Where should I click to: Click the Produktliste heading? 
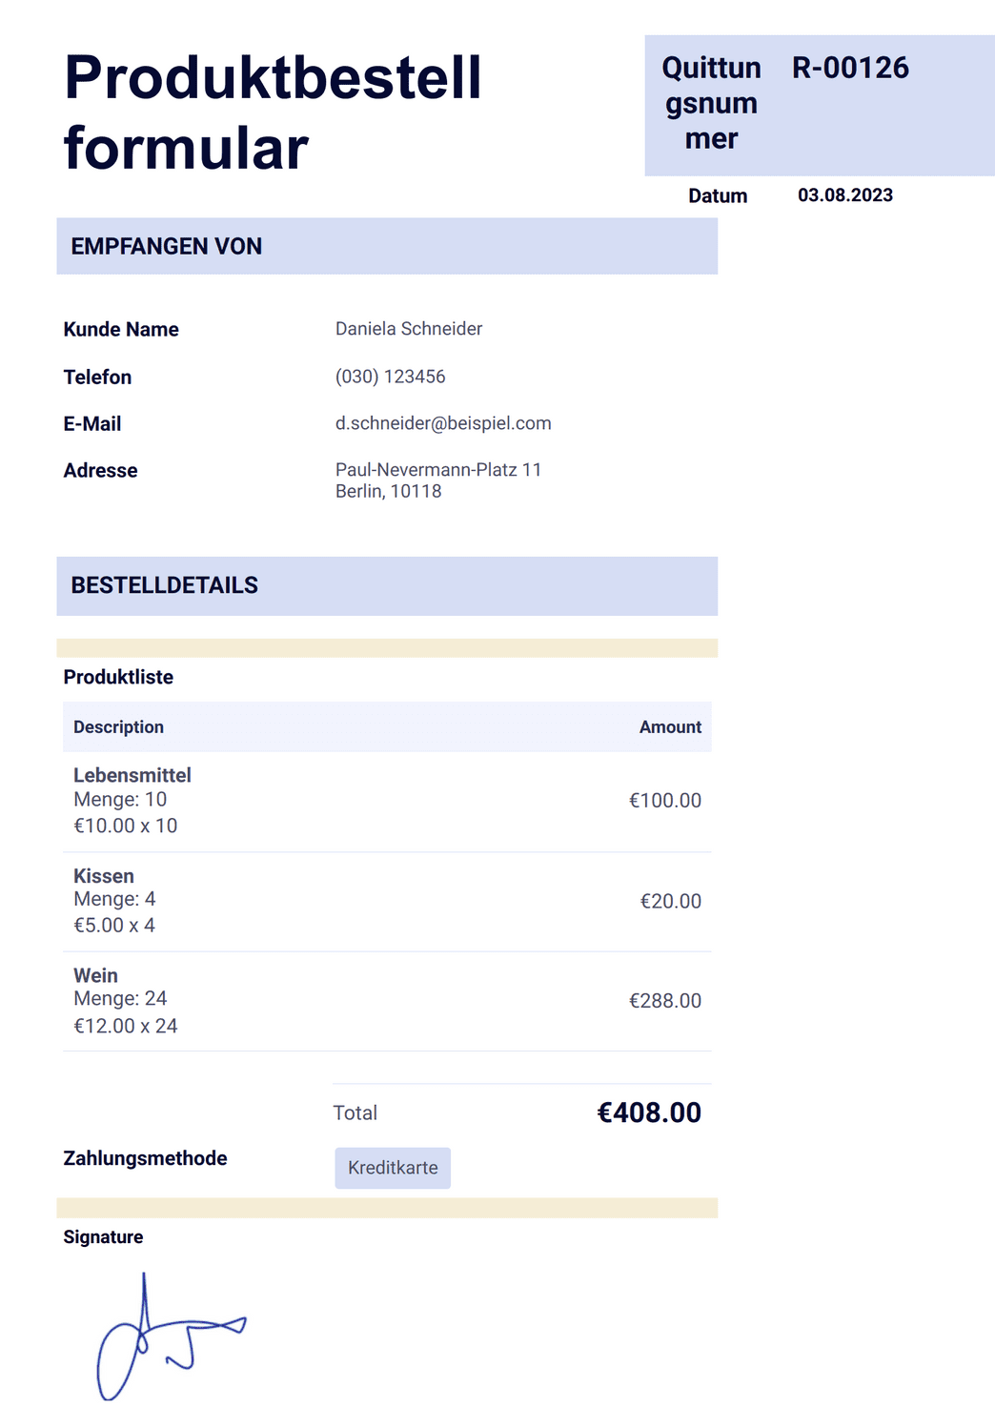(x=118, y=678)
